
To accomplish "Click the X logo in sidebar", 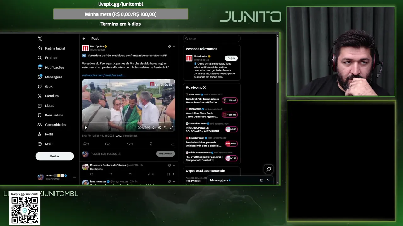I will [x=40, y=39].
